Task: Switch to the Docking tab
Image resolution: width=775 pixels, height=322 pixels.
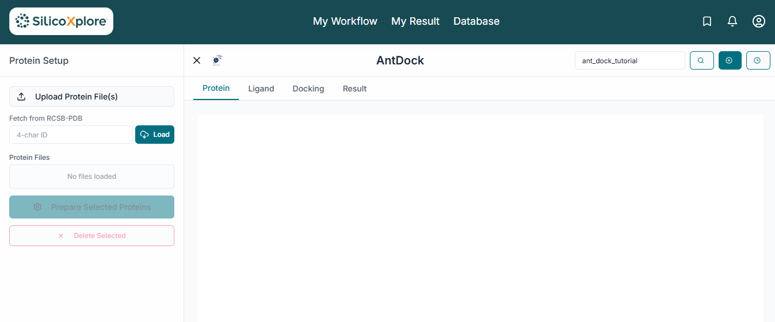Action: (x=308, y=89)
